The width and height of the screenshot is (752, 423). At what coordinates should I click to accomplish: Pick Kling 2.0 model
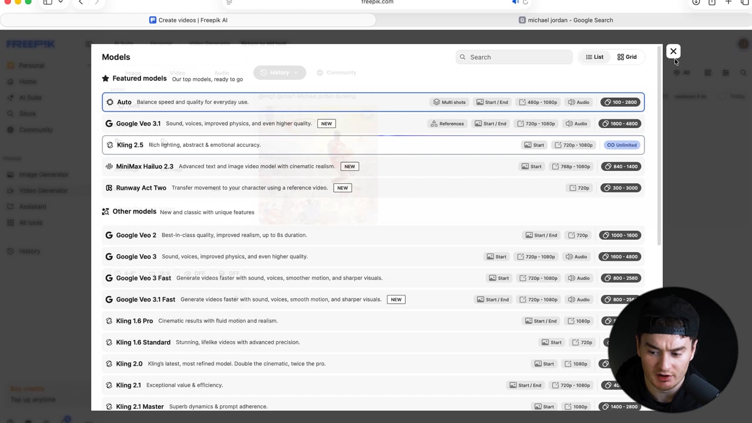(373, 364)
